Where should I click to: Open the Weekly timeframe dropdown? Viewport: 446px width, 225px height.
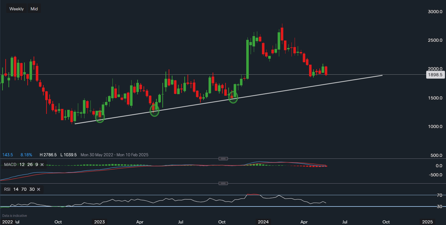click(x=16, y=9)
